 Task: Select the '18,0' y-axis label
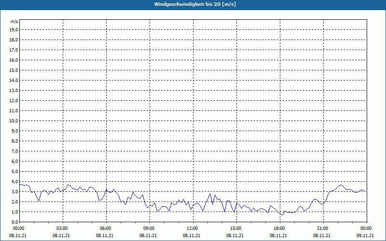point(14,40)
